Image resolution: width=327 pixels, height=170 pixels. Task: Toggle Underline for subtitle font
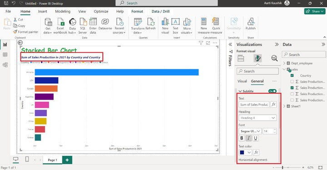coord(255,138)
